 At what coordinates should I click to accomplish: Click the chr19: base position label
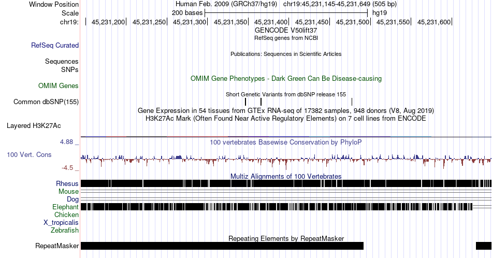pyautogui.click(x=69, y=22)
